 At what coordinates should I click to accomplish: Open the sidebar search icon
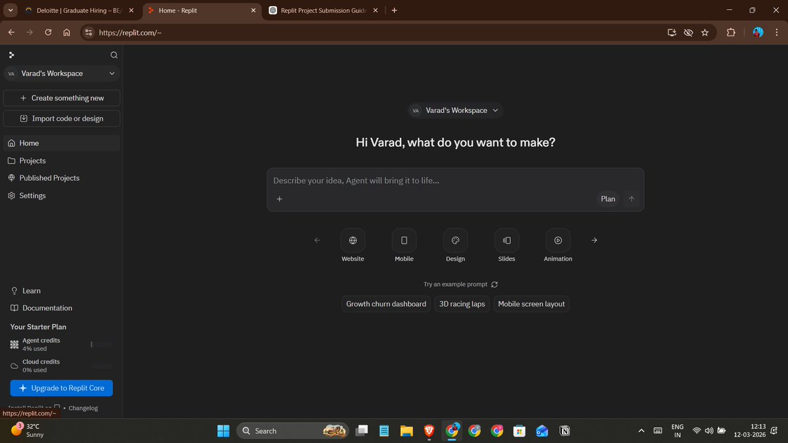tap(114, 55)
